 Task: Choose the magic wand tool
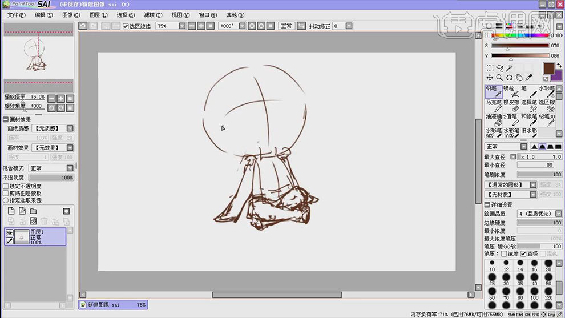pos(509,68)
